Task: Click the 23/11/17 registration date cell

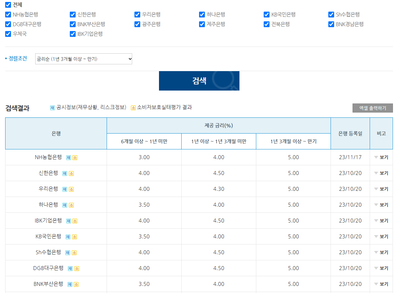Action: point(350,157)
